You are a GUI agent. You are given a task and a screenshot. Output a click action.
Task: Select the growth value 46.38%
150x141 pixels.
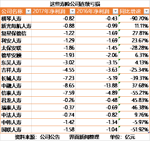[140, 107]
